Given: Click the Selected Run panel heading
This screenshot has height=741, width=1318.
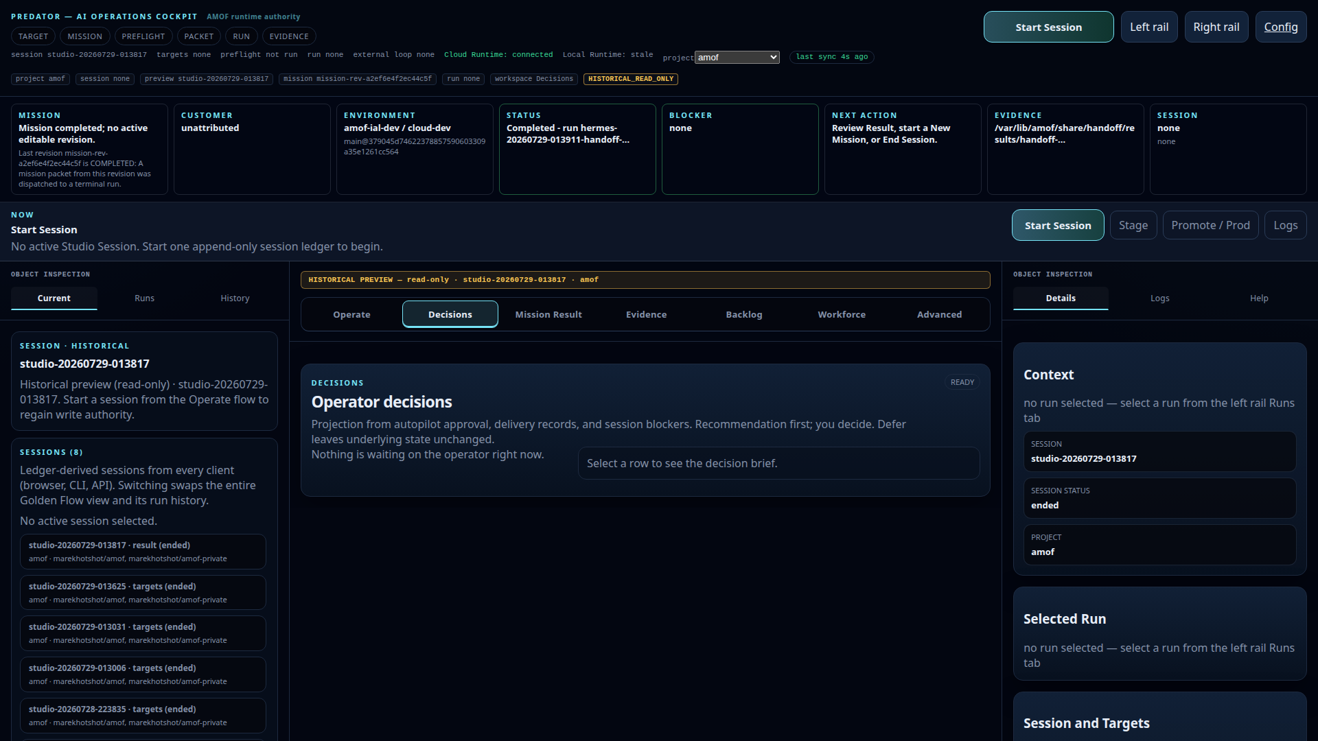Looking at the screenshot, I should click(1064, 619).
